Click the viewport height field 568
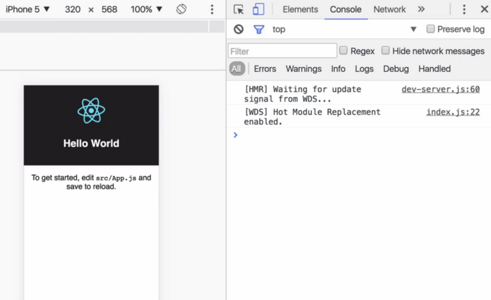Screen dimensions: 491x300 (109, 9)
